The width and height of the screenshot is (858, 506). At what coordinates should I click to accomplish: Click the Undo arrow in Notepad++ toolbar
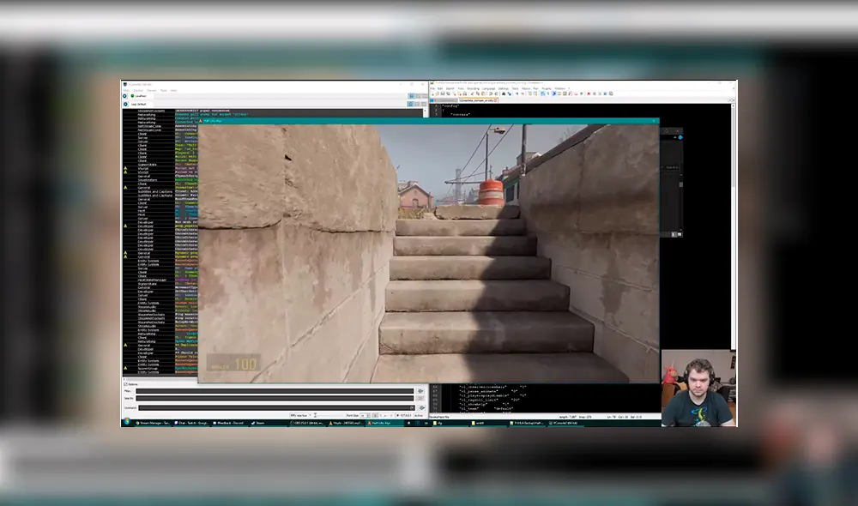(505, 95)
